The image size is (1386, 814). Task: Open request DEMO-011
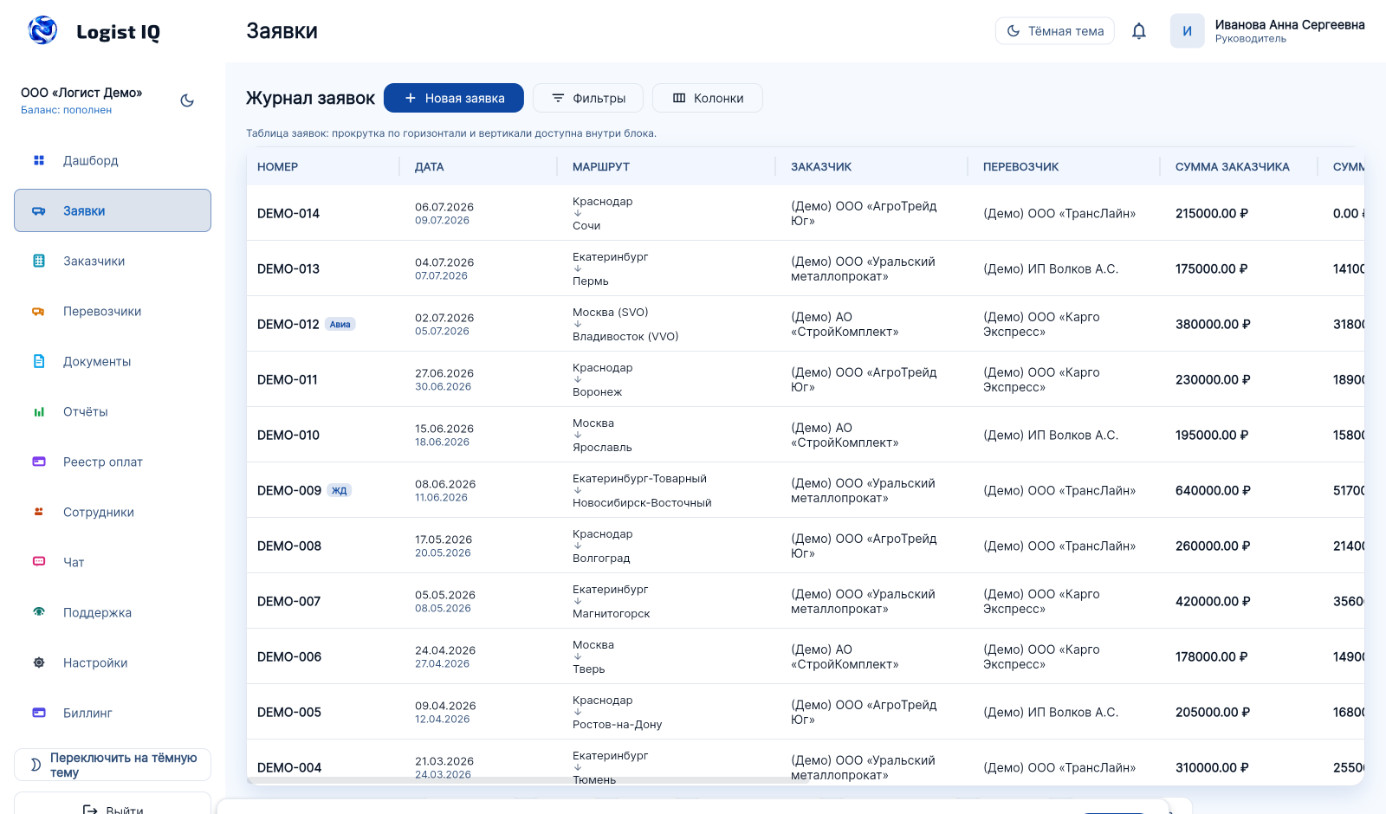tap(288, 379)
